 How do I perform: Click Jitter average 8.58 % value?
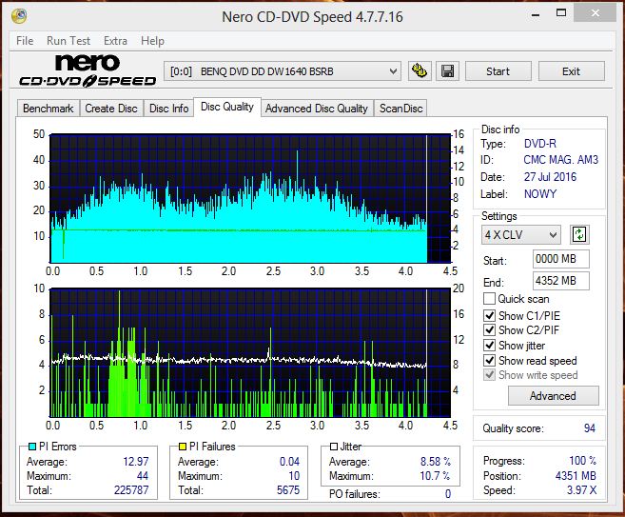[436, 462]
